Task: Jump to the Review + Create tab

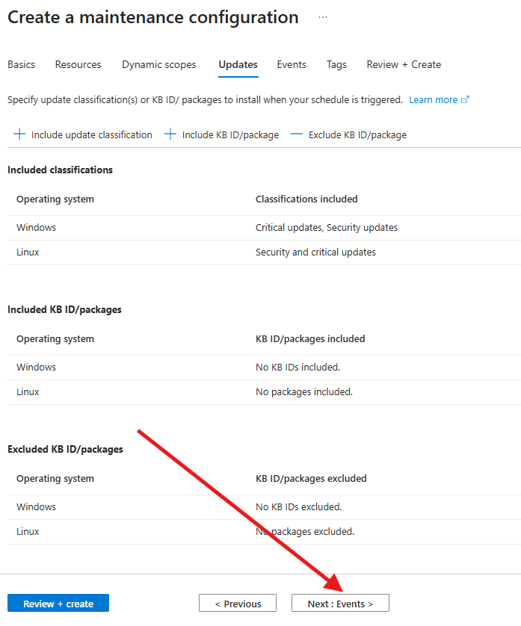Action: (x=404, y=64)
